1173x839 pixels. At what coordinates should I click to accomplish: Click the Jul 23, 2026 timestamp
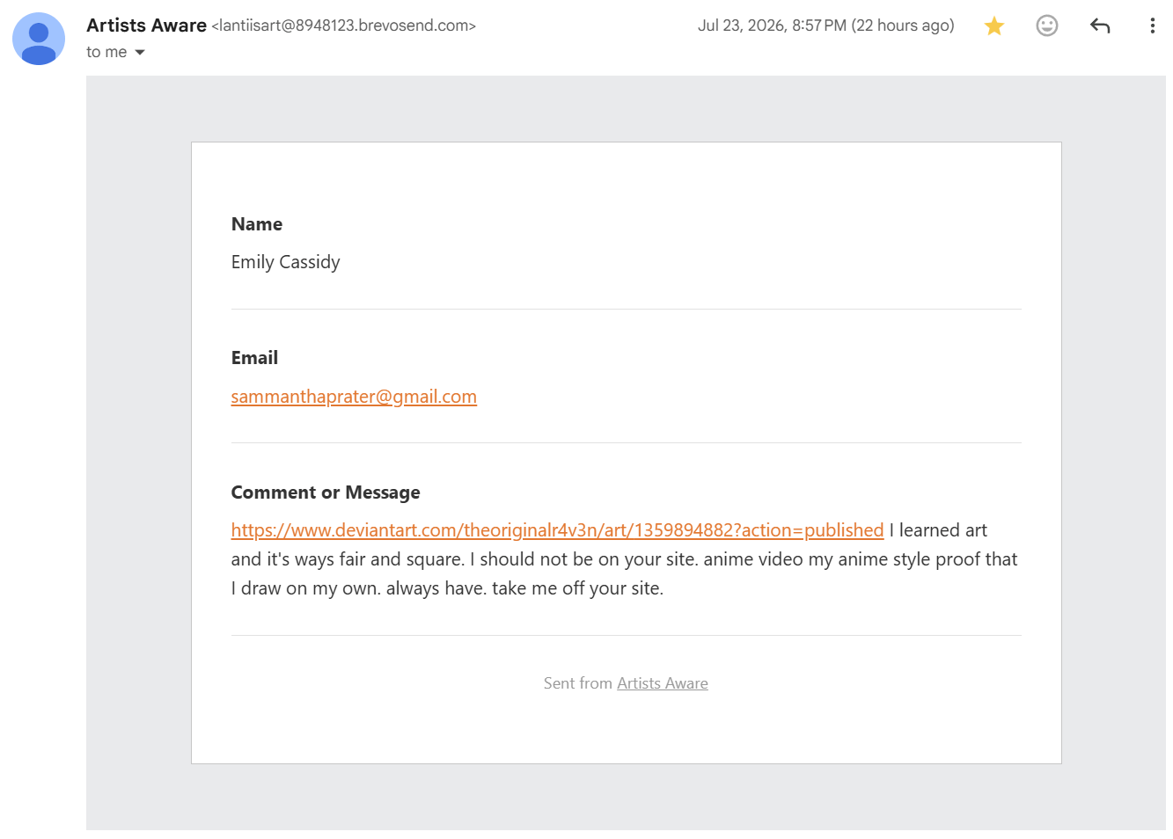pyautogui.click(x=825, y=26)
